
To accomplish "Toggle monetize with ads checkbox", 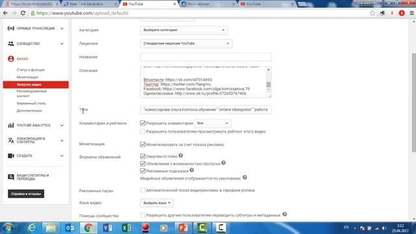I will [143, 144].
